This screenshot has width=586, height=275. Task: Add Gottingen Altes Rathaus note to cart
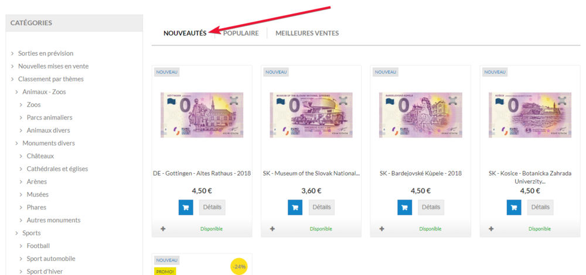pyautogui.click(x=186, y=208)
